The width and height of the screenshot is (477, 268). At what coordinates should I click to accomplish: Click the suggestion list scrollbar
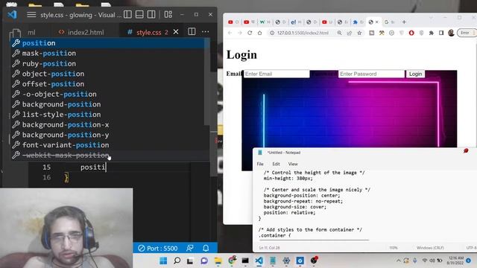[207, 82]
